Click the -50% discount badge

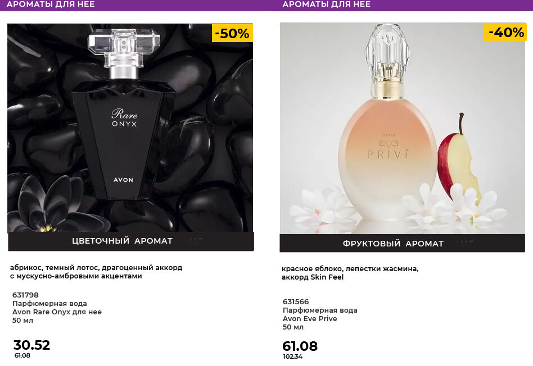pos(232,34)
